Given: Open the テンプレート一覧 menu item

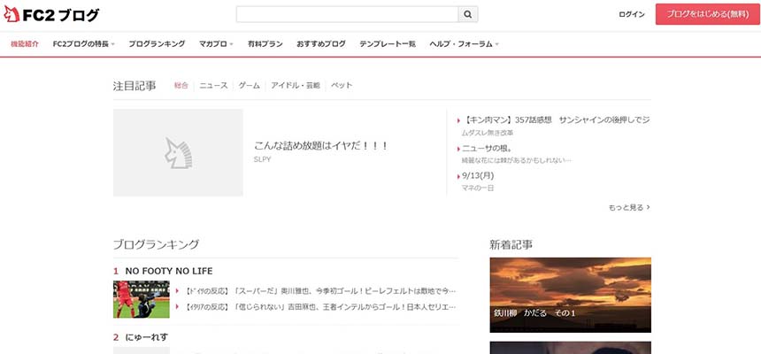Looking at the screenshot, I should (x=388, y=43).
